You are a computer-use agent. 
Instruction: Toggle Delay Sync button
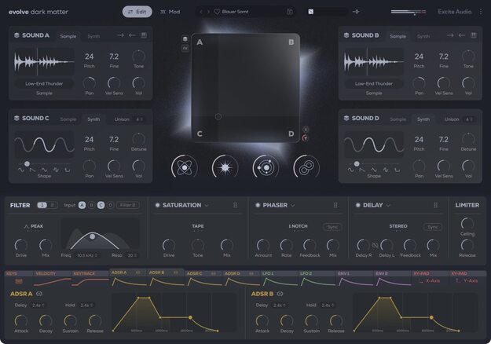[x=432, y=227]
